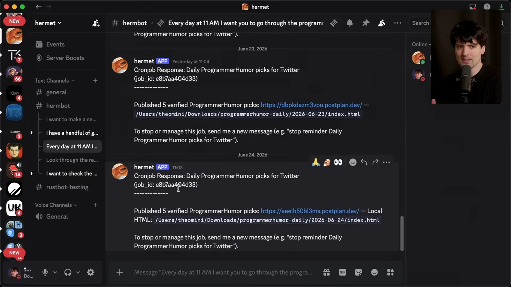Click the plus attachment button

click(x=120, y=272)
